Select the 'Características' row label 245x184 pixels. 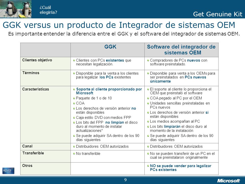point(36,89)
